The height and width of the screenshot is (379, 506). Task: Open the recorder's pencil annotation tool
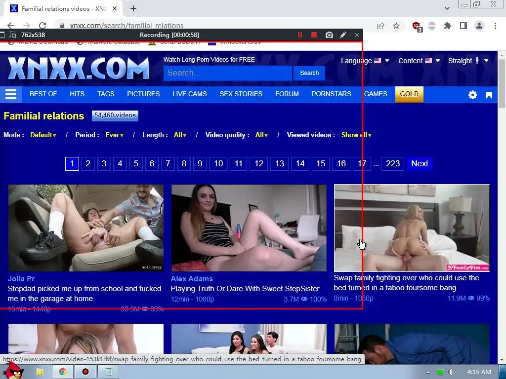[343, 35]
